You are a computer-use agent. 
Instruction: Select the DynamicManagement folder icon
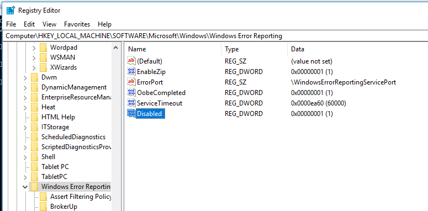click(x=34, y=87)
